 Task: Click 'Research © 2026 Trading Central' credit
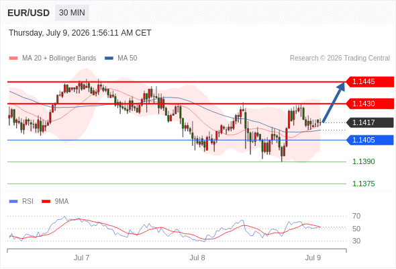tap(340, 59)
